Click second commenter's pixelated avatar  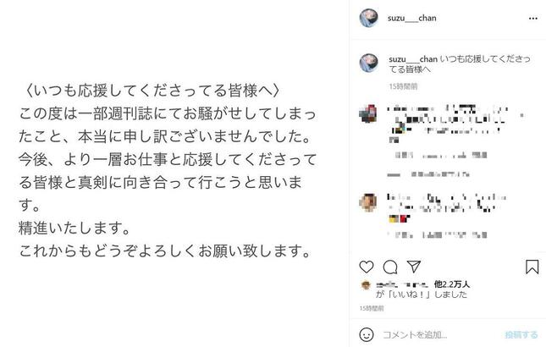click(x=368, y=203)
